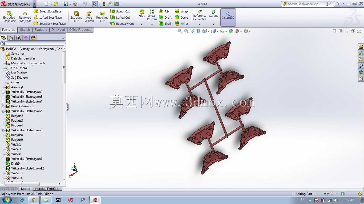Select the Boundary Cut tool
Screen dimensions: 364x204
click(x=122, y=24)
